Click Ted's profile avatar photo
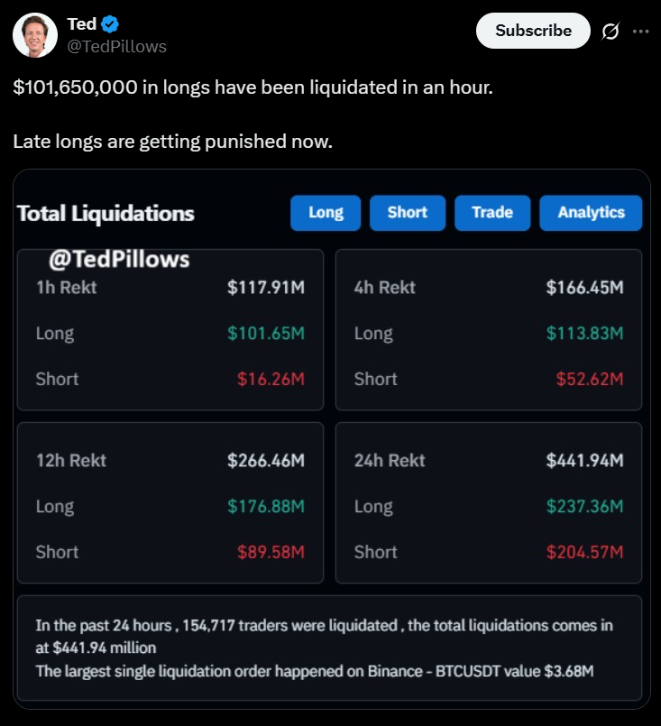Image resolution: width=661 pixels, height=726 pixels. click(x=34, y=35)
